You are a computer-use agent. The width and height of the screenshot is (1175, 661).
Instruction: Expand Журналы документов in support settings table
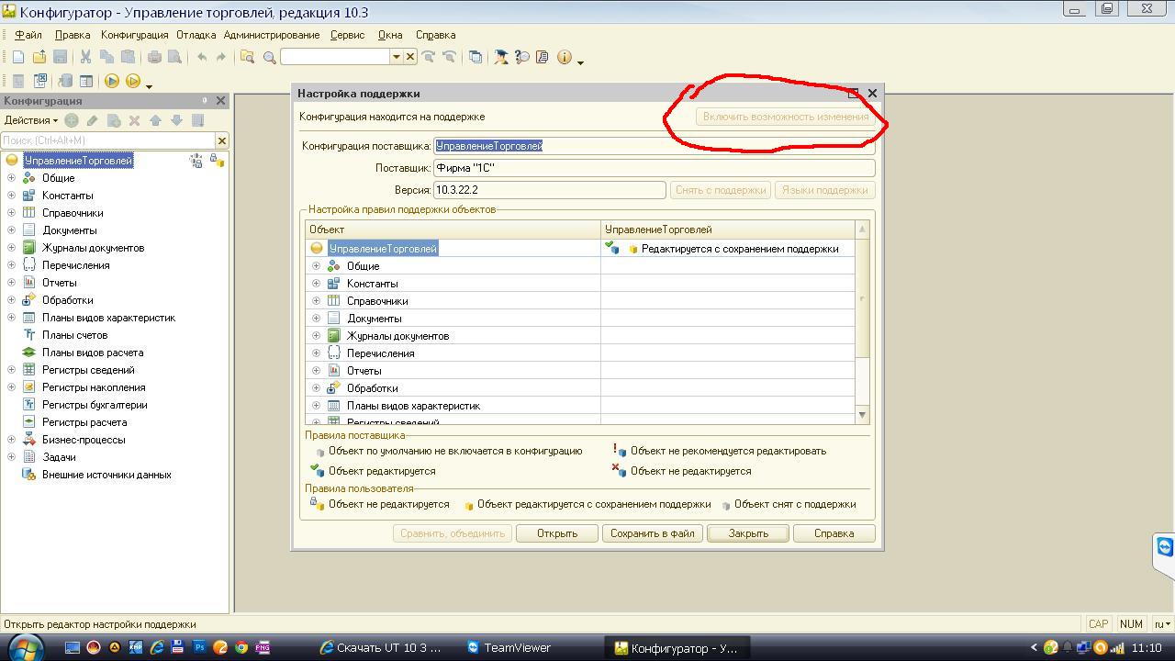point(317,336)
